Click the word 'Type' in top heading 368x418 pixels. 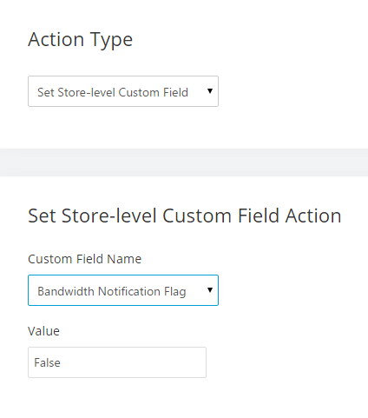pos(111,41)
